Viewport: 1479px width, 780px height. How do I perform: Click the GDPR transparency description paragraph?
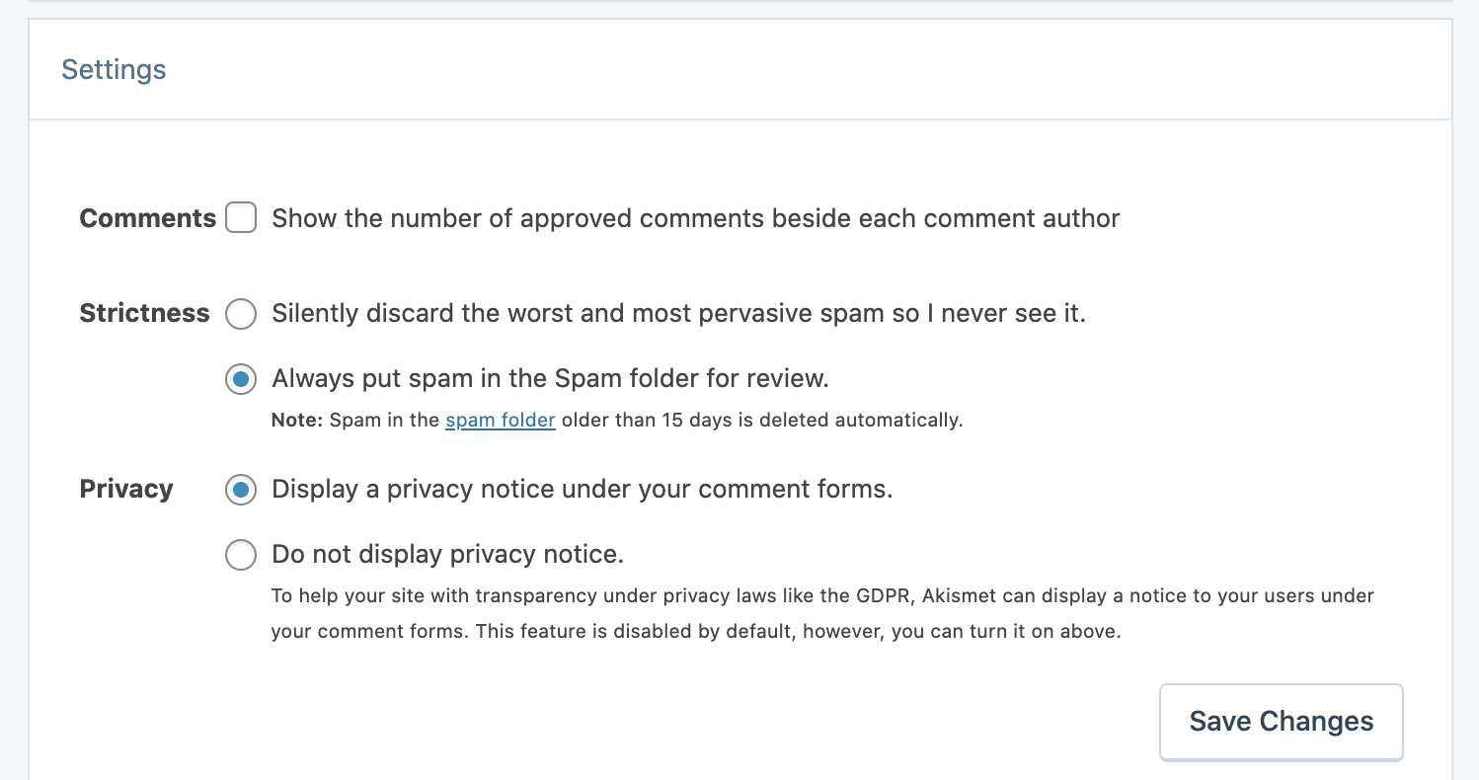(822, 596)
